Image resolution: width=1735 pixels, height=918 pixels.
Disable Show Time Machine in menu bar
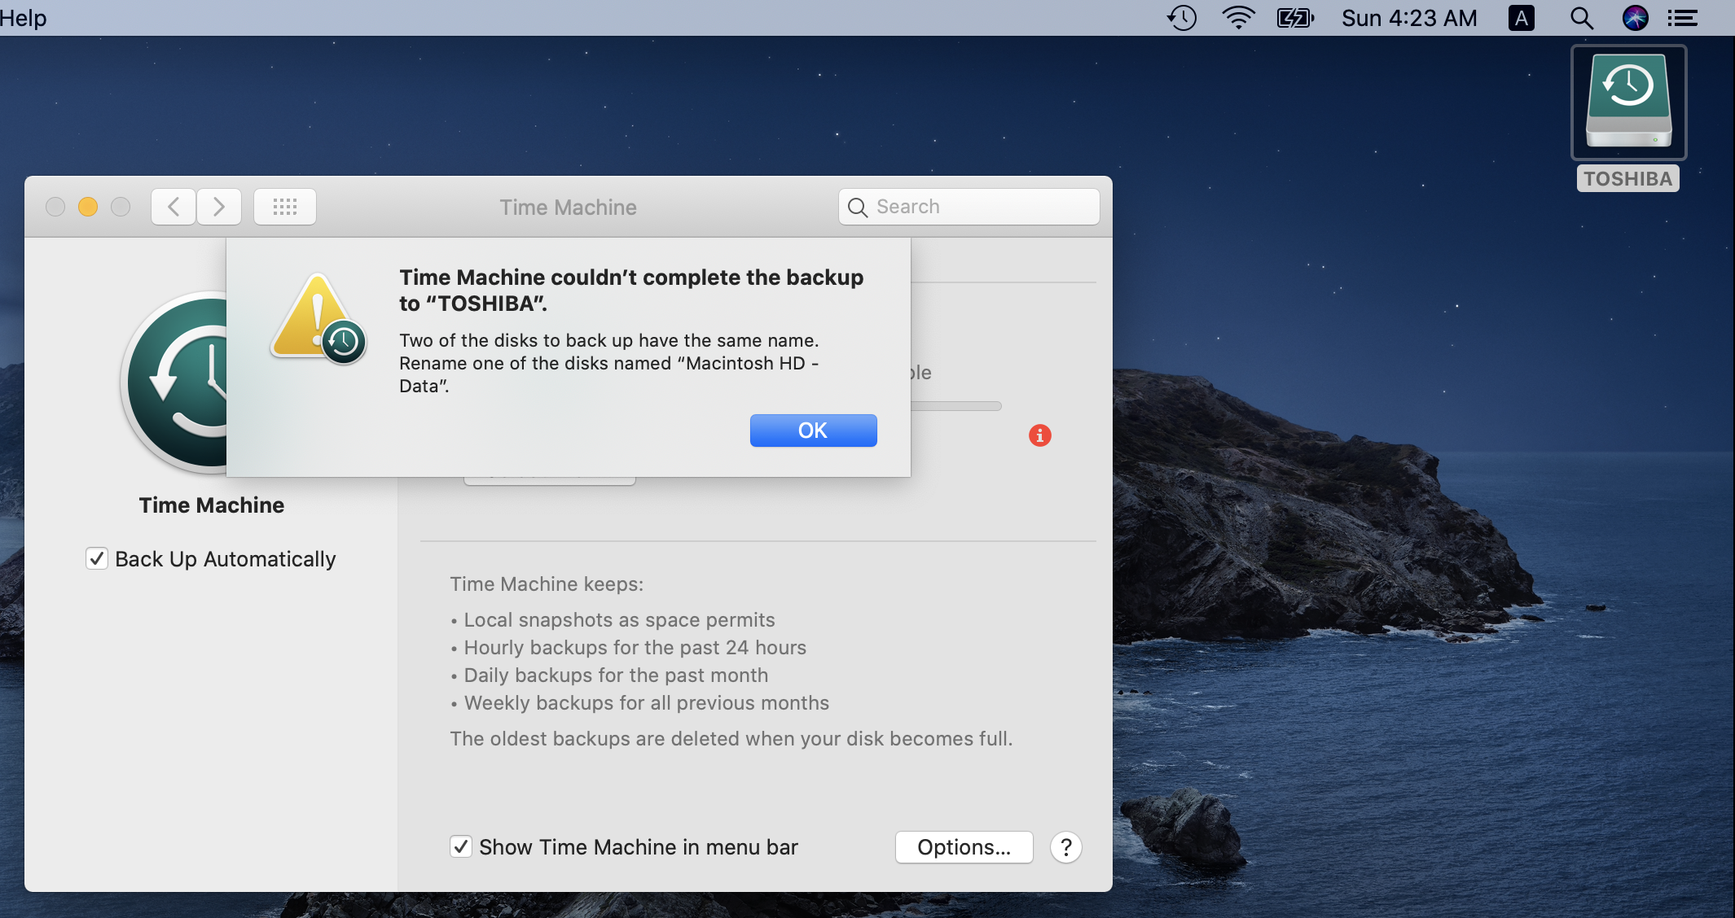(x=461, y=846)
